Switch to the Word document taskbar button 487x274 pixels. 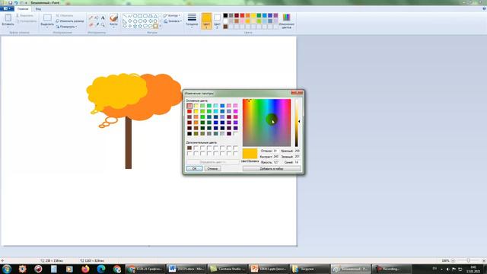coord(186,269)
